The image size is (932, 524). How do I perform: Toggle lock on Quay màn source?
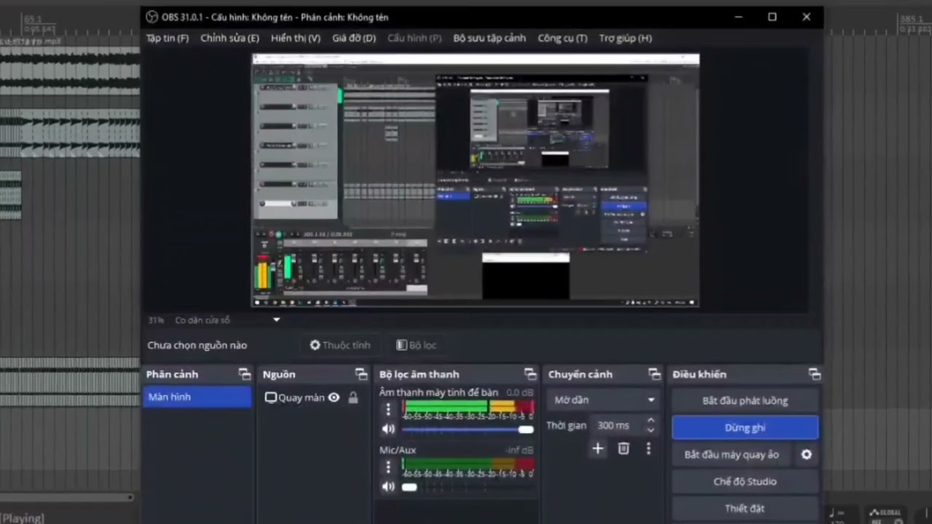point(353,397)
